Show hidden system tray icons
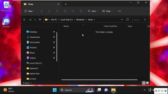Image resolution: width=168 pixels, height=94 pixels. click(x=145, y=90)
